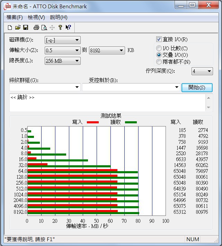This screenshot has height=246, width=222.
Task: Click the NUM status bar indicator
Action: tap(193, 239)
